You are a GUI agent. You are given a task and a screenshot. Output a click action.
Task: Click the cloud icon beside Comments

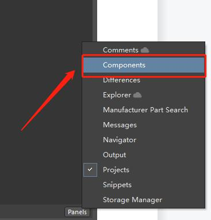point(145,50)
